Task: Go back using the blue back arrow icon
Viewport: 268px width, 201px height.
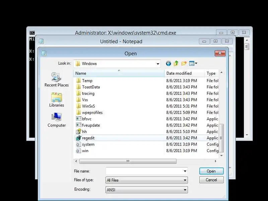Action: [169, 64]
